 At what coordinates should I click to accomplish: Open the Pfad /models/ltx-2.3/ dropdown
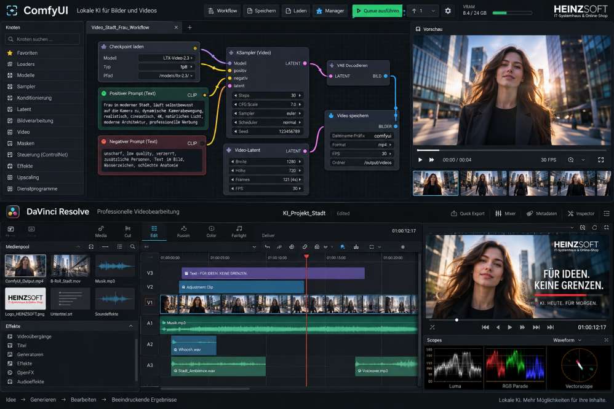tap(167, 76)
